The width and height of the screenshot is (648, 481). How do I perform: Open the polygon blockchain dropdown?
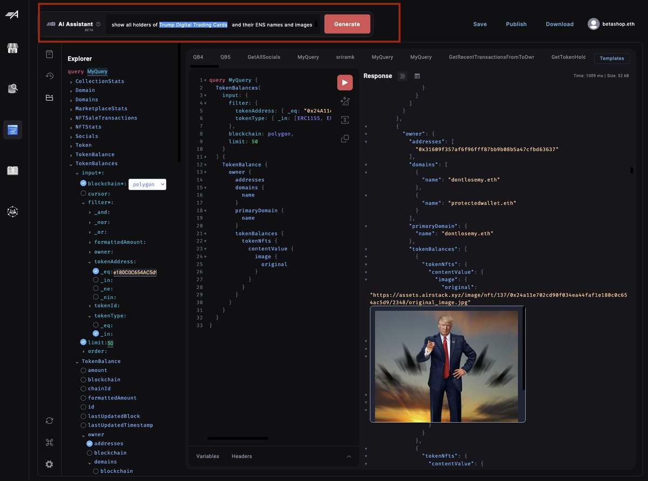tap(147, 184)
